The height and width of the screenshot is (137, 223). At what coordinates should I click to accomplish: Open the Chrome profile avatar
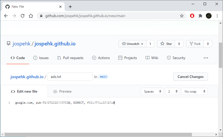tap(209, 16)
